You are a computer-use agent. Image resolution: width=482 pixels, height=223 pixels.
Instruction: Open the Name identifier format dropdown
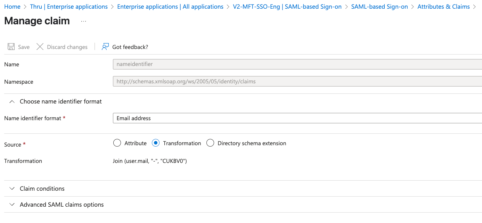[297, 118]
